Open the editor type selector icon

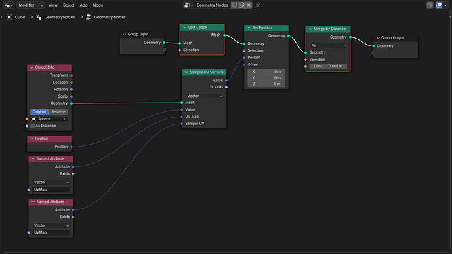pos(9,5)
